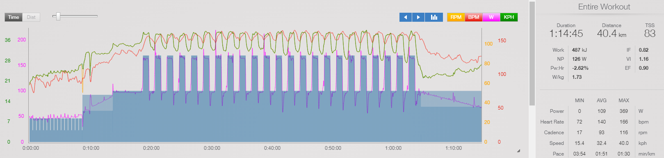The width and height of the screenshot is (664, 158).
Task: Click the Heart Rate avg value 140
Action: [601, 122]
